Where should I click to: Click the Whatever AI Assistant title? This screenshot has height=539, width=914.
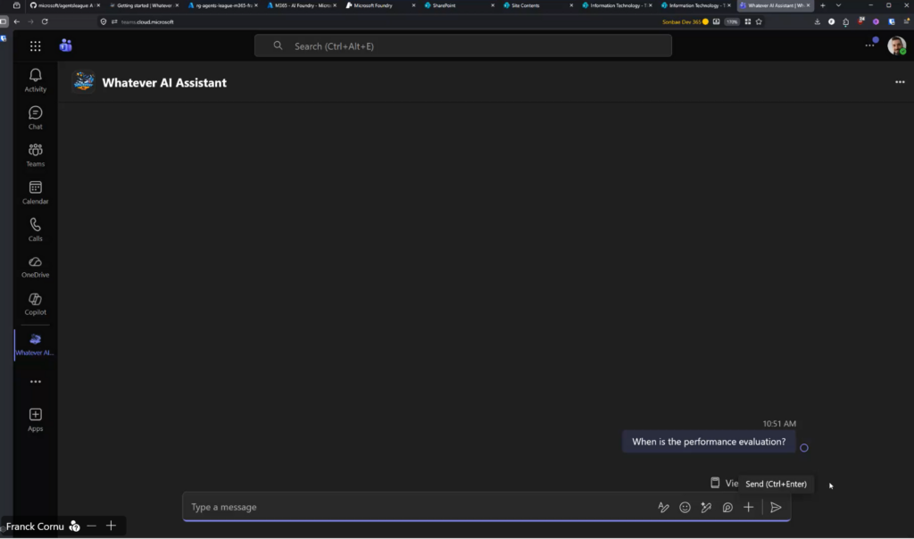(x=164, y=83)
